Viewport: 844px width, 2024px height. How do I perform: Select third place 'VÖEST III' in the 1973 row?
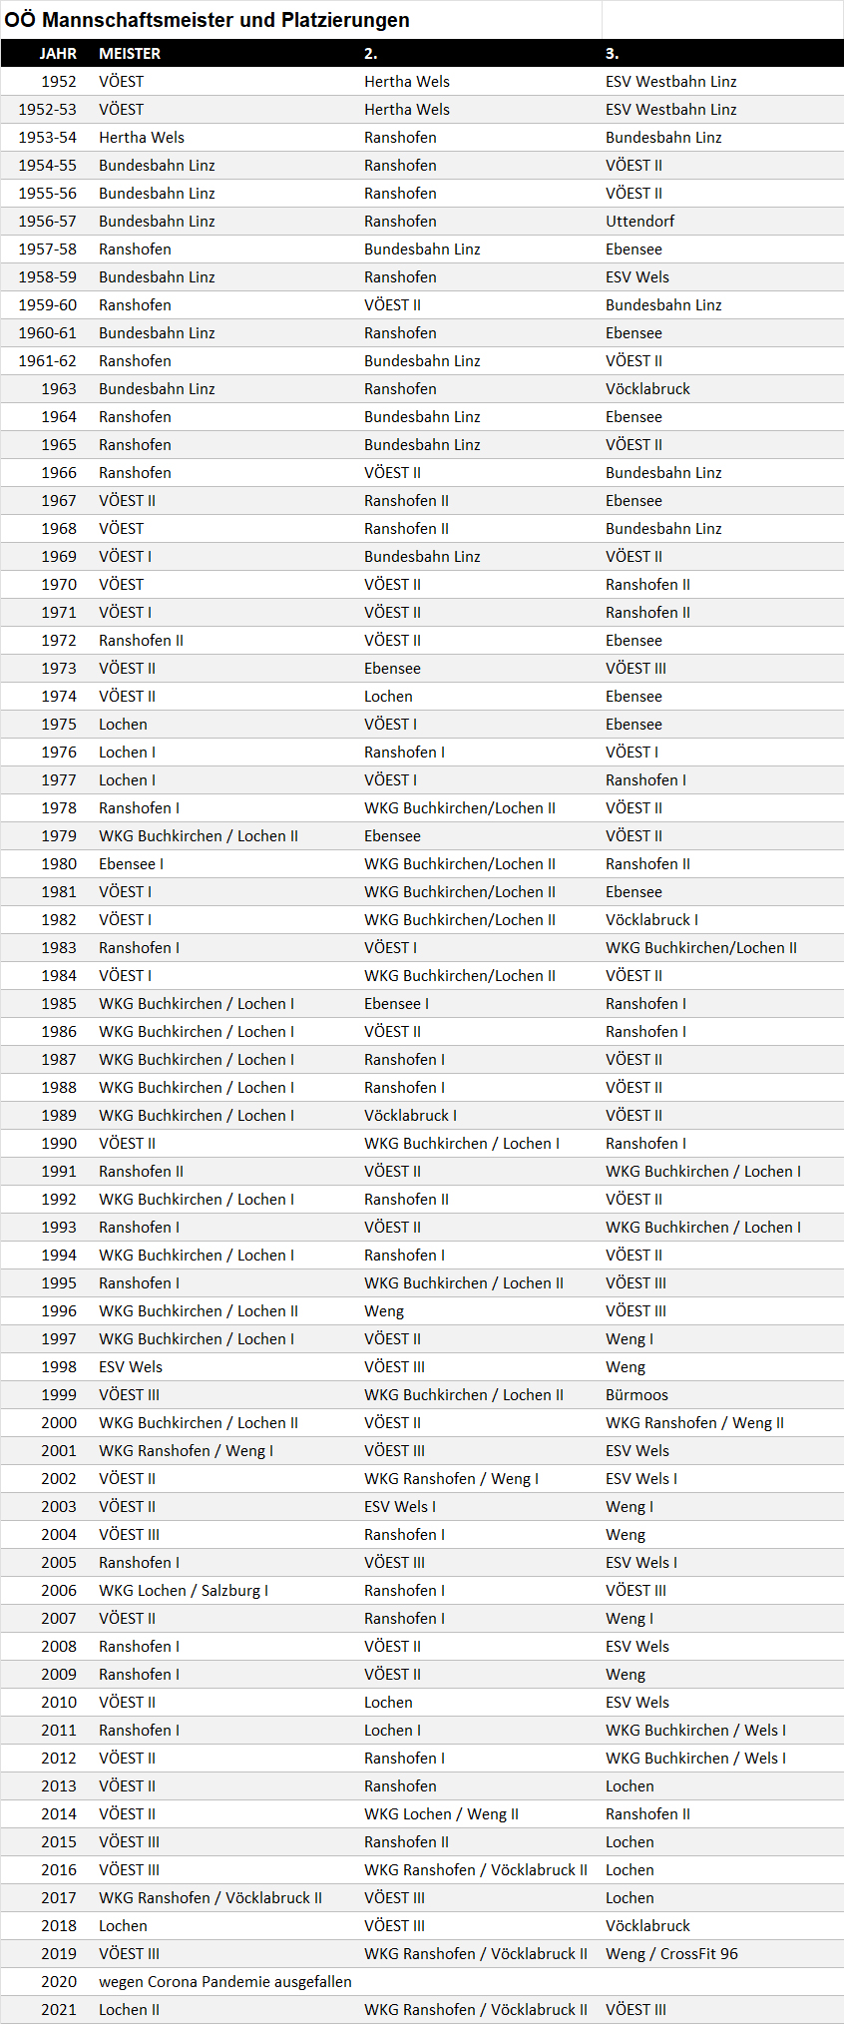point(635,669)
